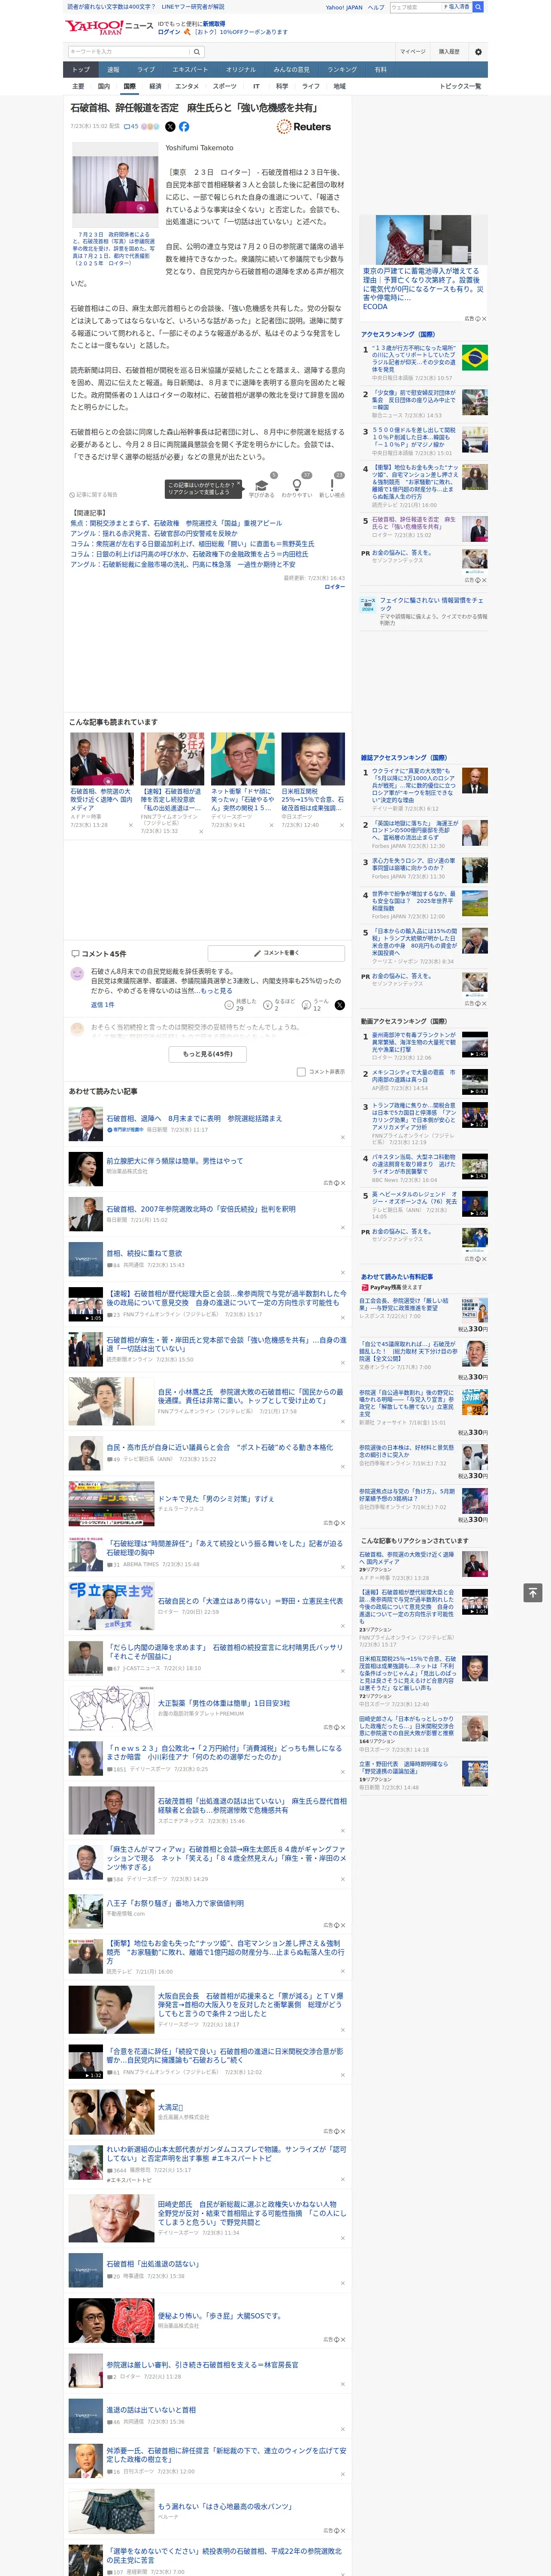
Task: Open 有料 navigation tab
Action: tap(380, 70)
